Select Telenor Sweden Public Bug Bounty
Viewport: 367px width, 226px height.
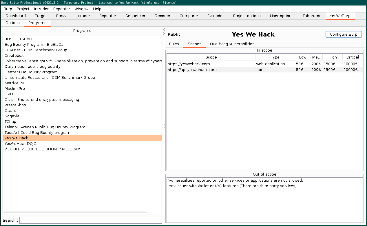click(82, 127)
